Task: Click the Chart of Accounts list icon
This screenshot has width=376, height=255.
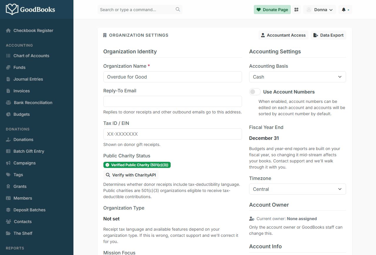Action: pyautogui.click(x=8, y=56)
